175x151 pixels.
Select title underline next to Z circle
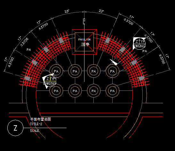tap(45, 128)
